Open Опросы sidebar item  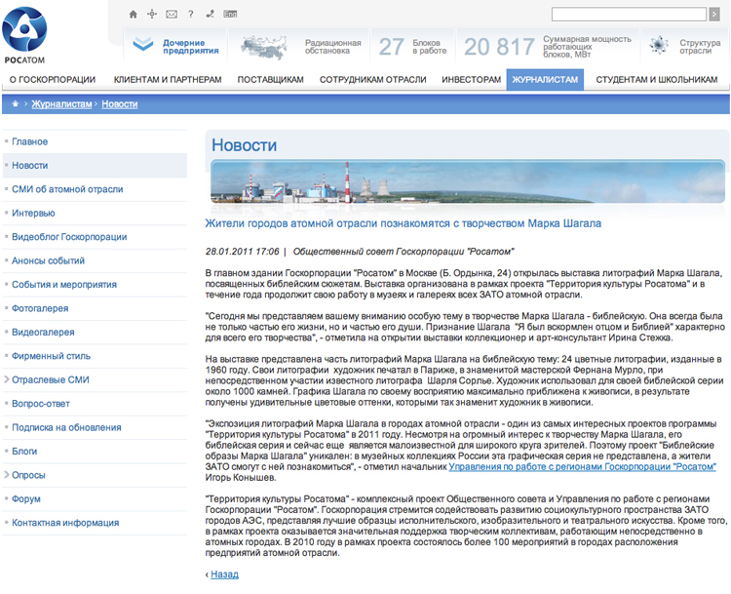(x=28, y=475)
